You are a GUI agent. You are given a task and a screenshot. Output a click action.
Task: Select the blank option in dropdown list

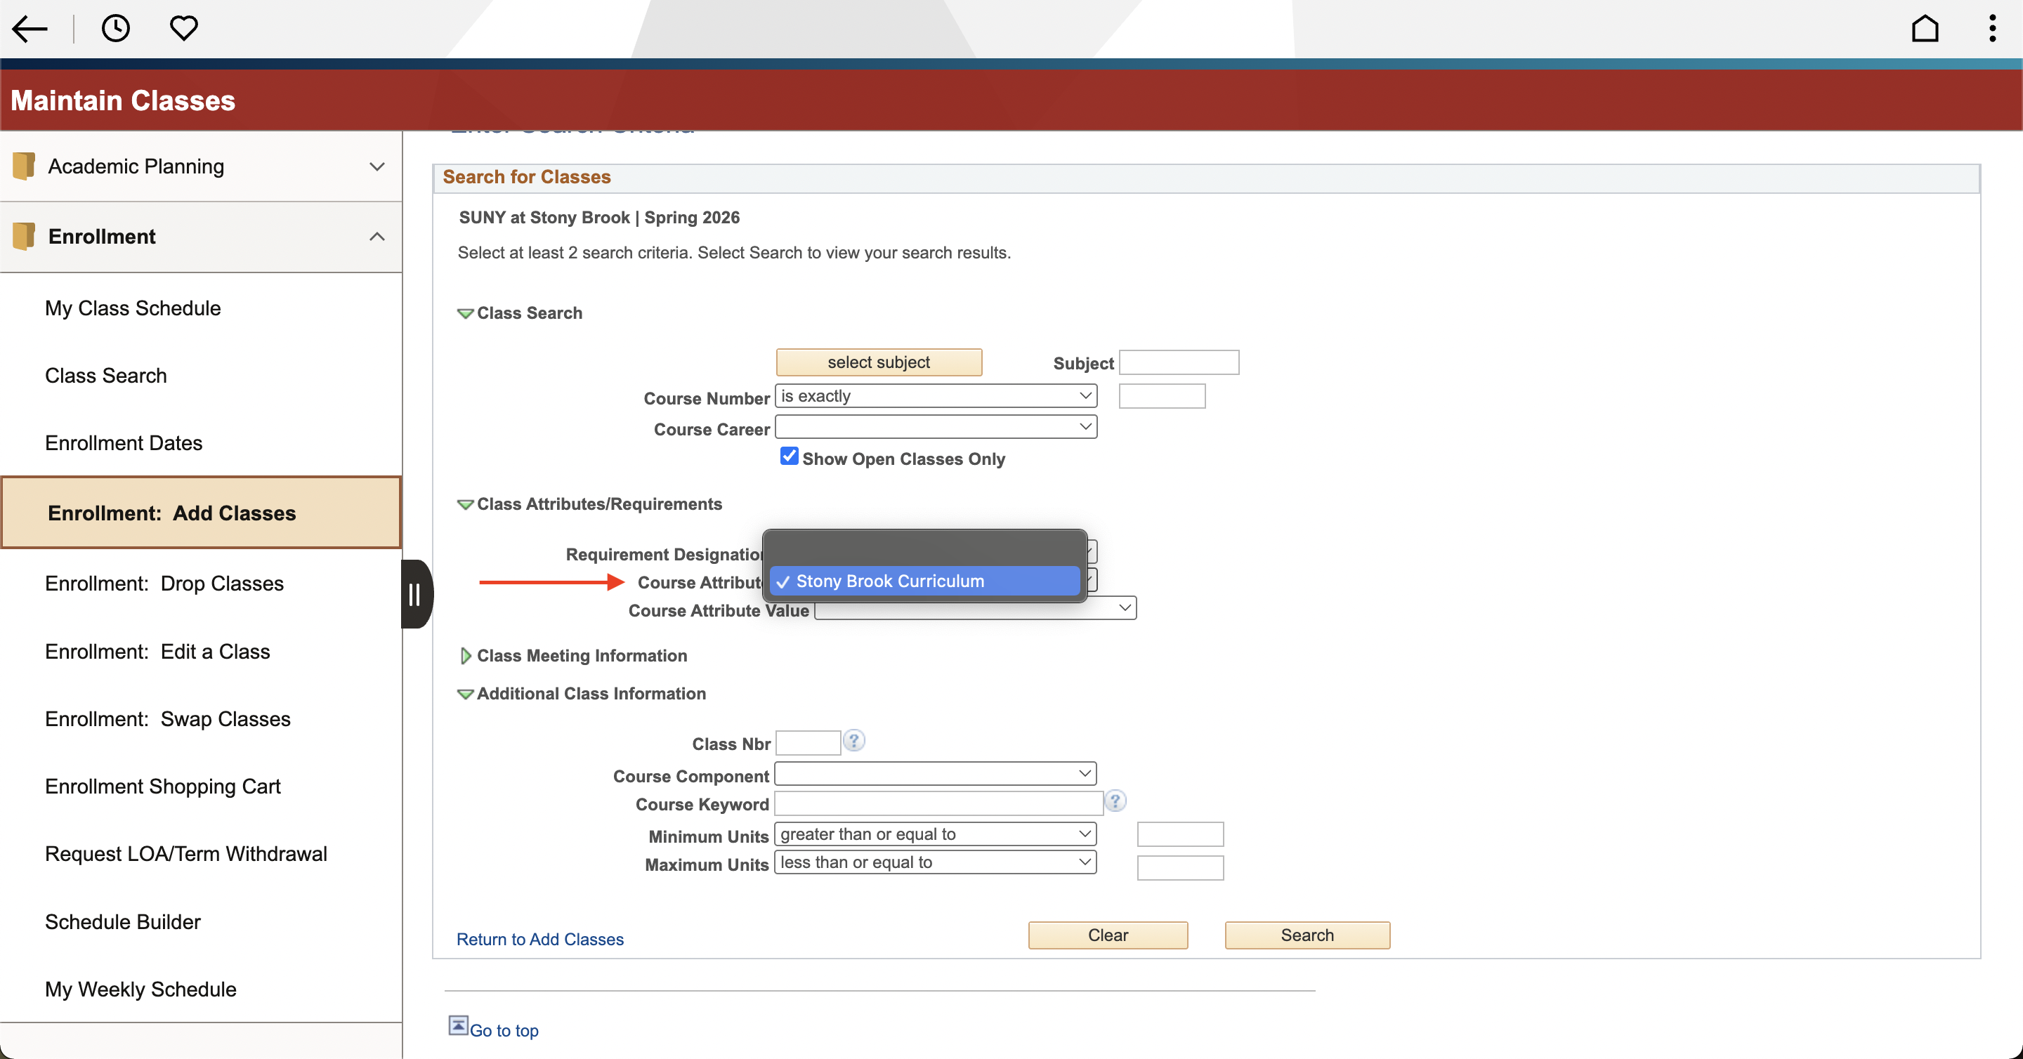point(924,551)
